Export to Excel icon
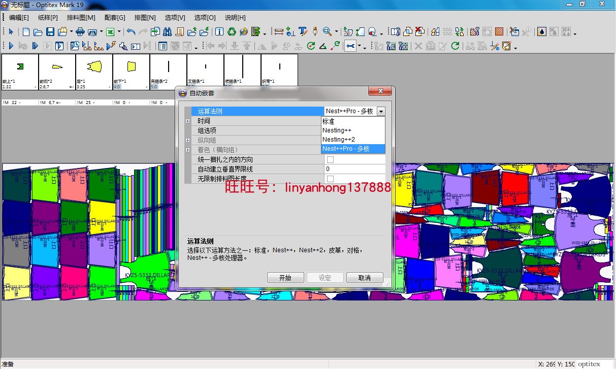 [x=110, y=31]
